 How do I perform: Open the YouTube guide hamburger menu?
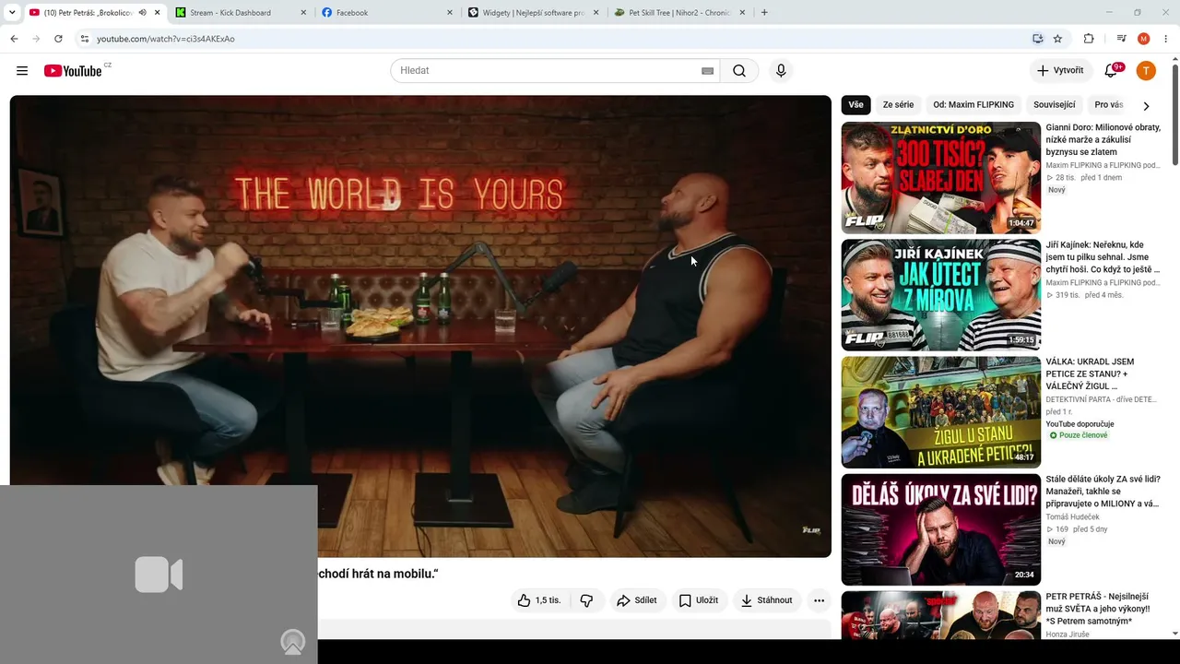tap(22, 71)
